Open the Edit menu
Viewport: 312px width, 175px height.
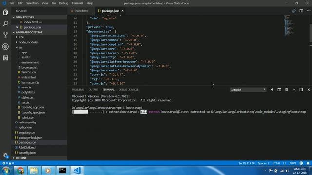pyautogui.click(x=20, y=3)
